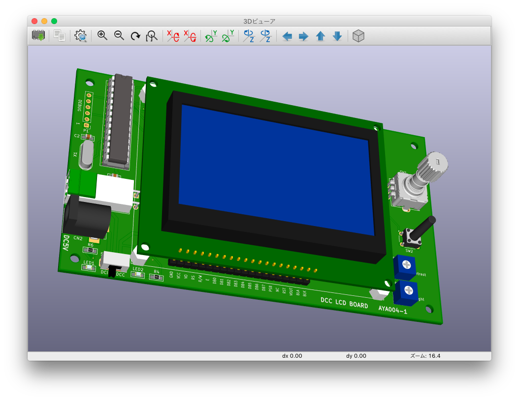Click the rotary encoder knob model

(x=433, y=167)
